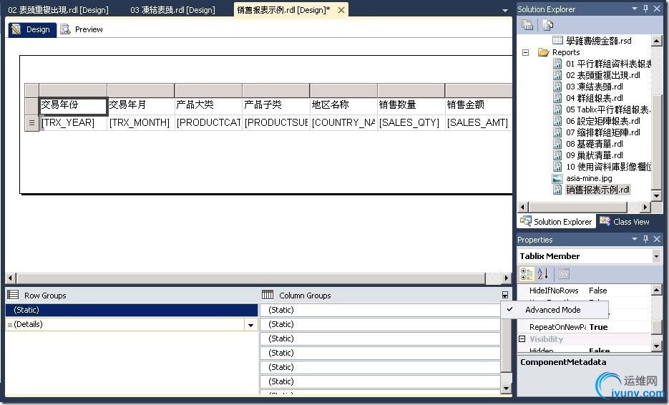Open Properties panel window position dropdown
This screenshot has width=669, height=405.
pyautogui.click(x=635, y=239)
